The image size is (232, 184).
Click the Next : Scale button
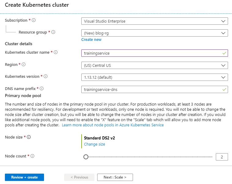click(x=115, y=177)
